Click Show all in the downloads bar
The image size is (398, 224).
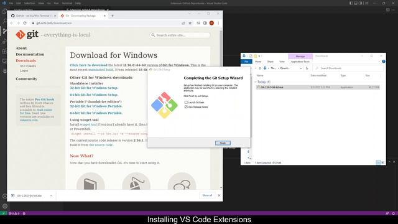(207, 195)
